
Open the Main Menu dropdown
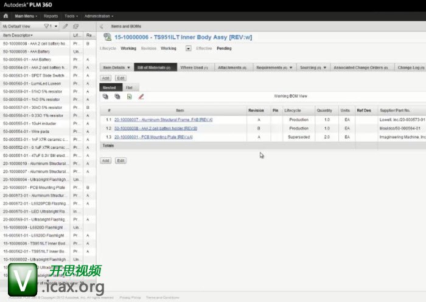[26, 16]
